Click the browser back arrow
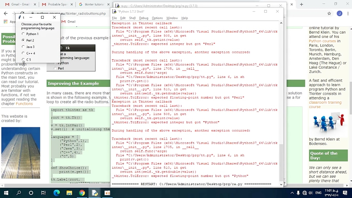Image resolution: width=352 pixels, height=198 pixels. pyautogui.click(x=5, y=13)
